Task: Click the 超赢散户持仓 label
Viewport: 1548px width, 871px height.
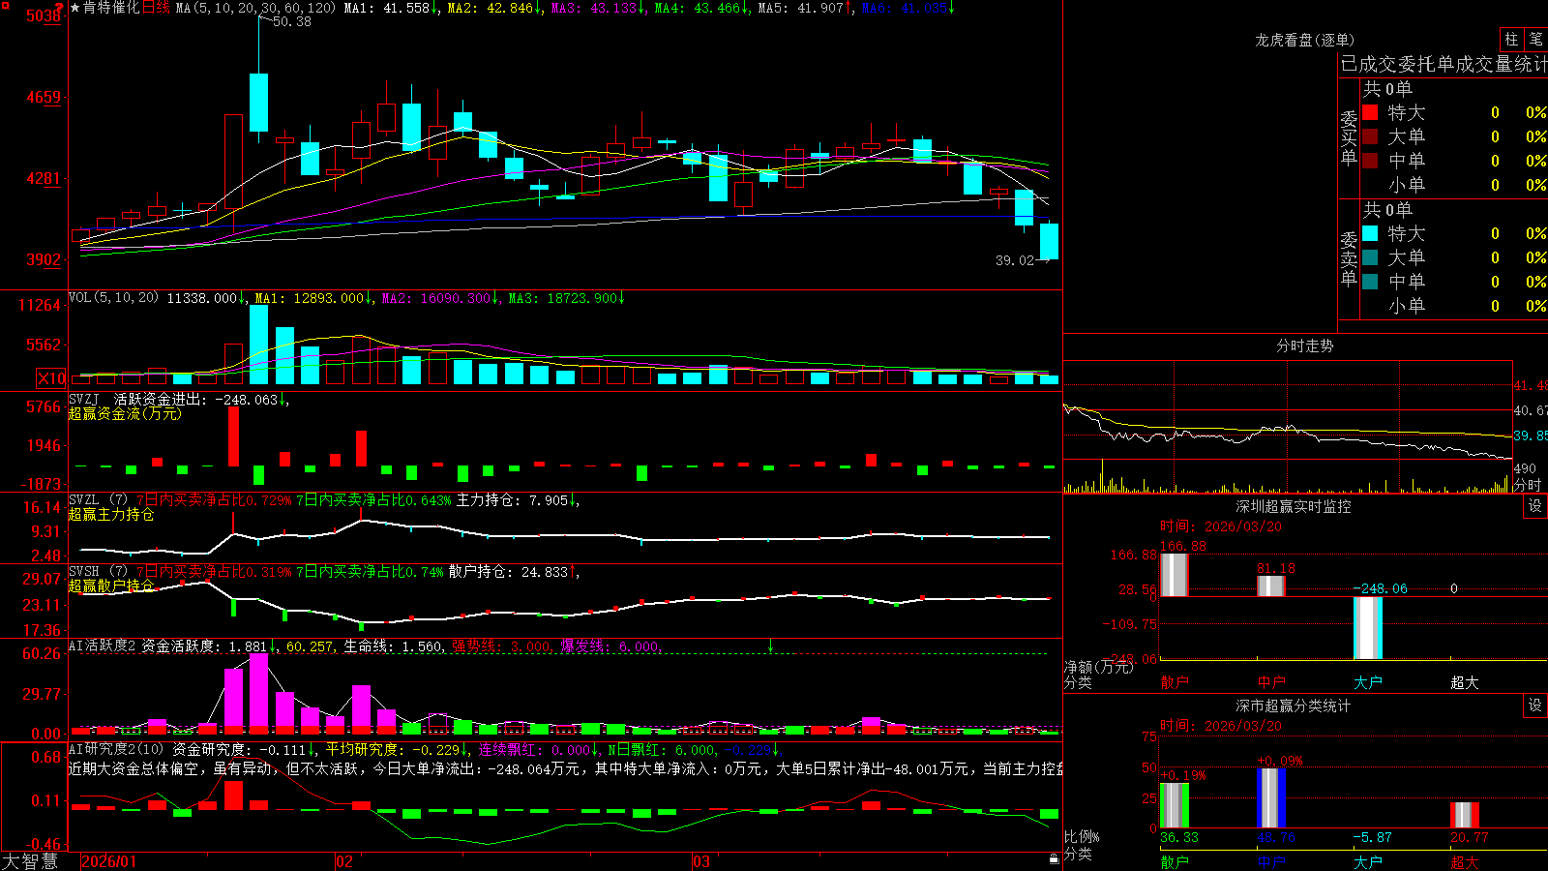Action: 111,586
